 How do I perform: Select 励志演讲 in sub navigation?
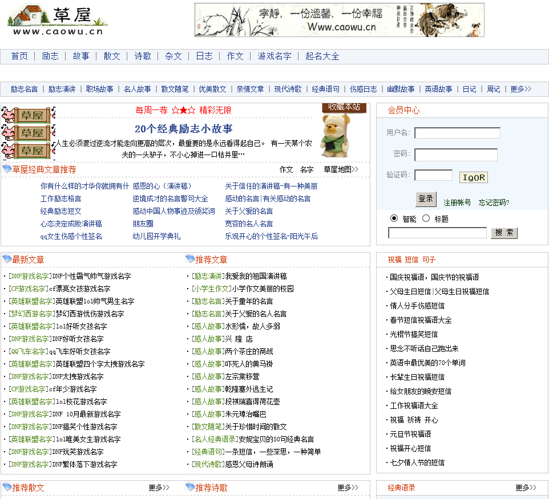point(62,89)
